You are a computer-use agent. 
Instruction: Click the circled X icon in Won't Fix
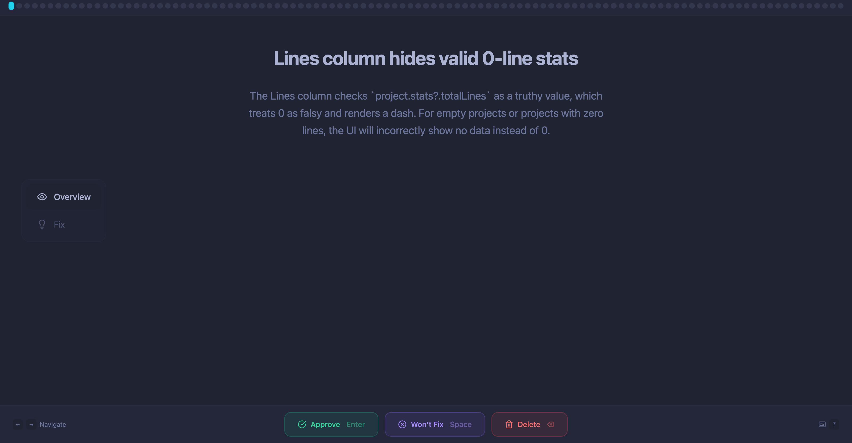(x=402, y=424)
